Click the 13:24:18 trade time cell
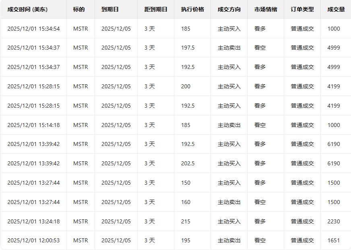351x250 pixels. pos(33,221)
